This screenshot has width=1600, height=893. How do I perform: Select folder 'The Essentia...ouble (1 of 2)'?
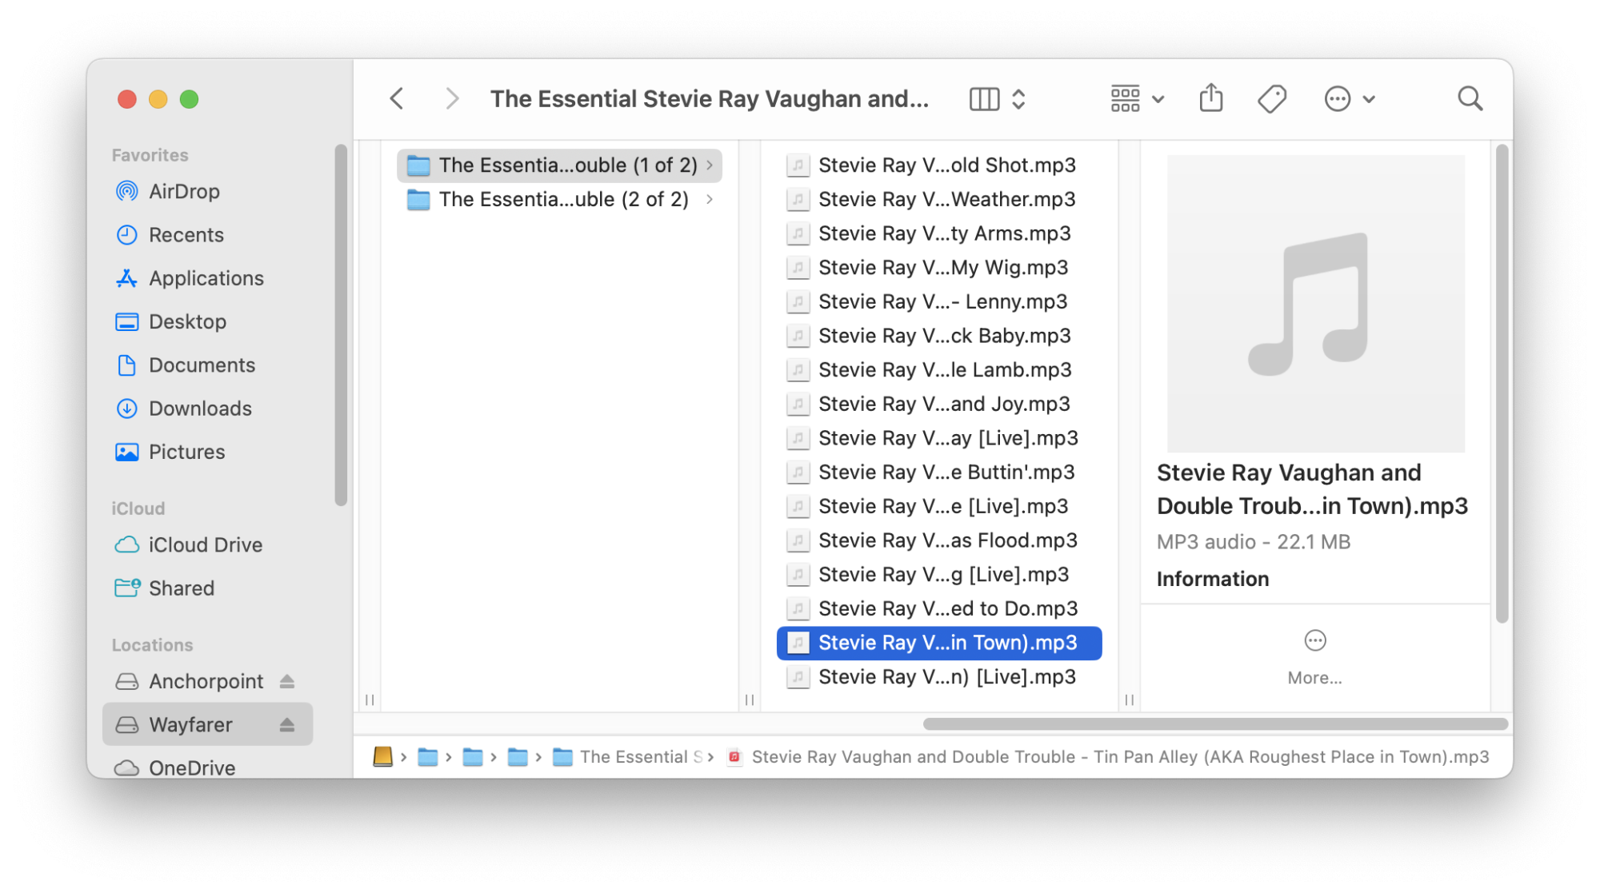[559, 165]
